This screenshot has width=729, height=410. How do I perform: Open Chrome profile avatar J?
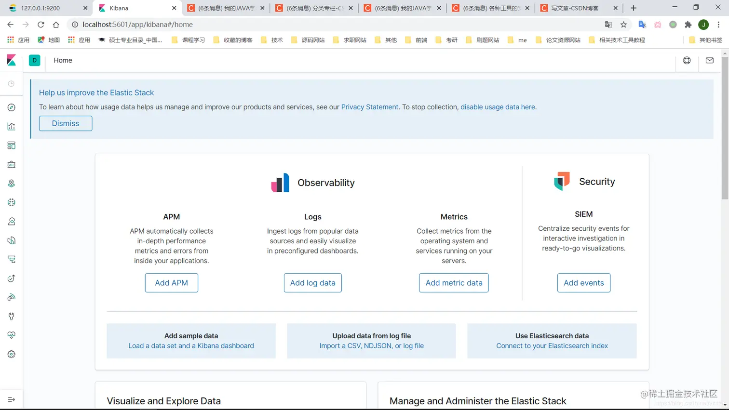click(x=703, y=25)
